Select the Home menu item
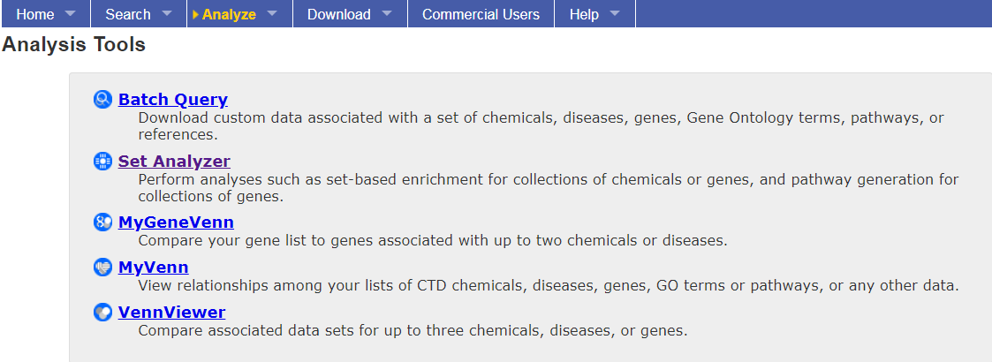992x362 pixels. point(35,14)
